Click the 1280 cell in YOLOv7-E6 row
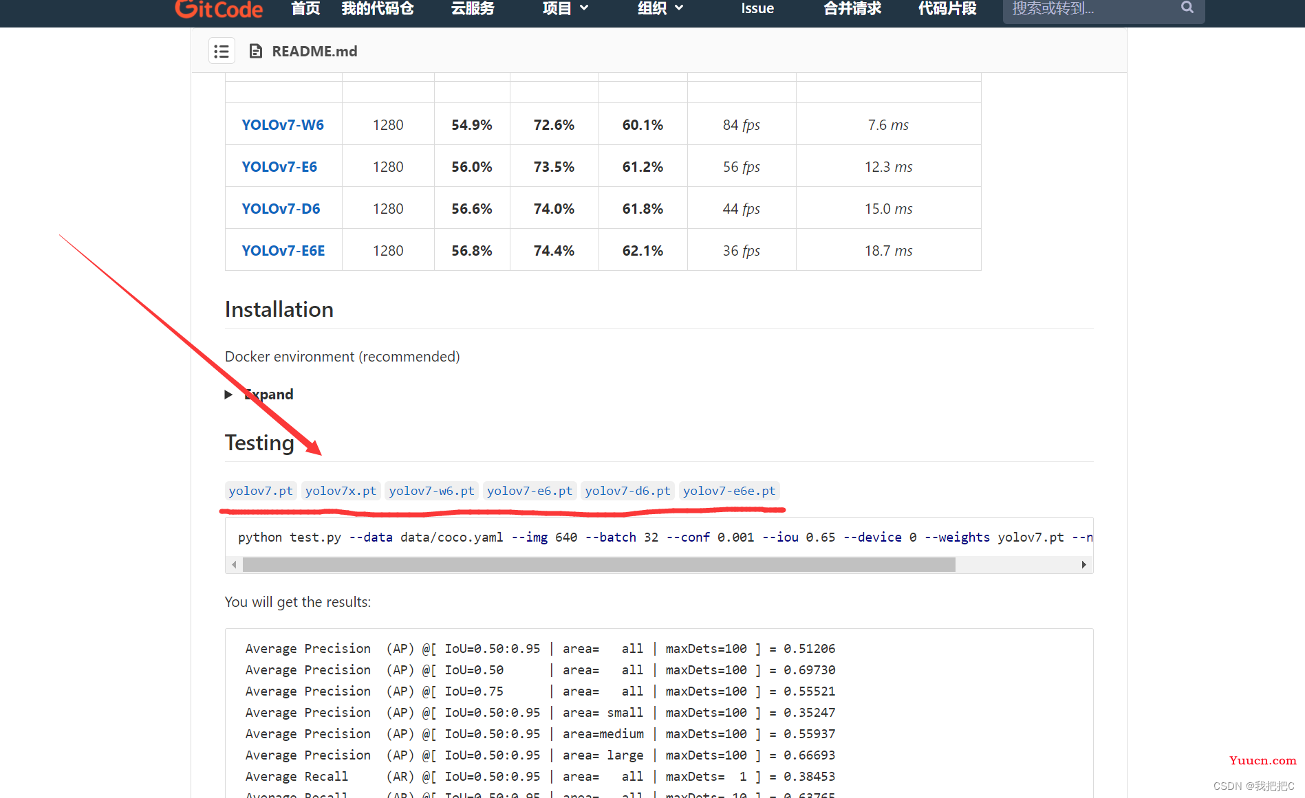1305x798 pixels. pos(388,167)
